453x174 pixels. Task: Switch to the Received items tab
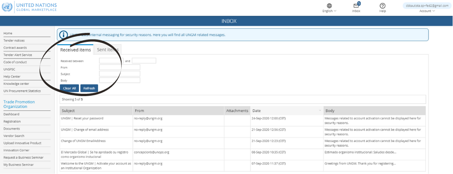tap(75, 50)
